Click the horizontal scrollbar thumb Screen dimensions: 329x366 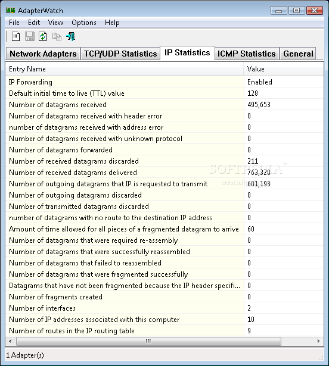click(148, 341)
